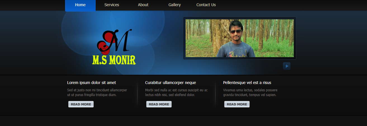The image size is (367, 126).
Task: Click Read More under Pellentesque vel est
Action: coord(237,104)
